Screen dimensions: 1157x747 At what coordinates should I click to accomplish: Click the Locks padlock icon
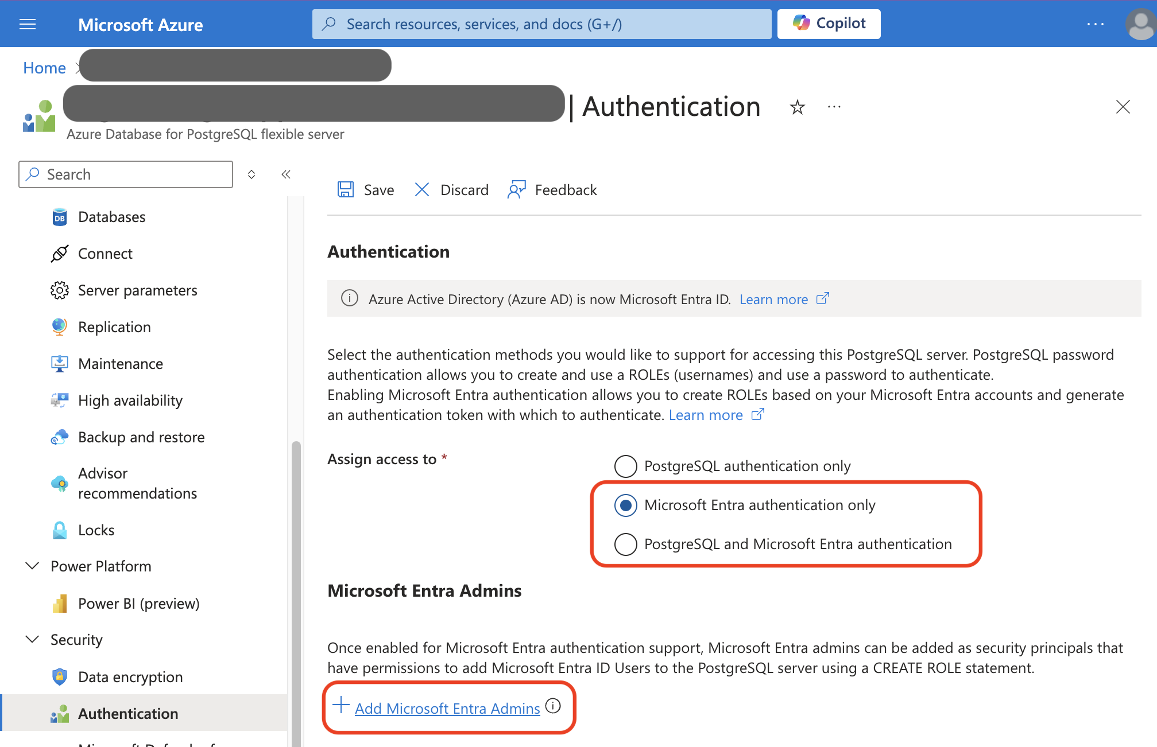click(59, 530)
